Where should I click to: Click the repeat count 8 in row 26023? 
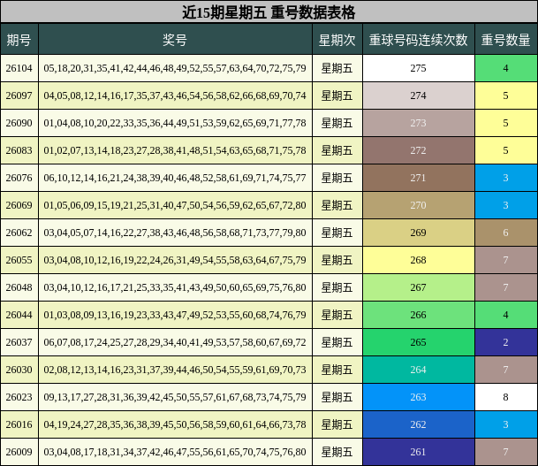(506, 397)
